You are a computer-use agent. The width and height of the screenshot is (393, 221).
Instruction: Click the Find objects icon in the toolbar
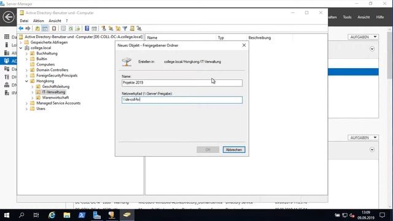(132, 29)
